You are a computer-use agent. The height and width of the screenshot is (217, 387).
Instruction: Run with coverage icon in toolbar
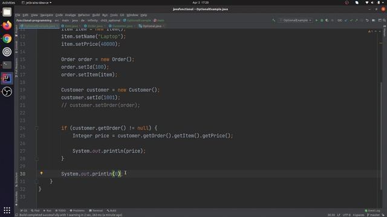(x=327, y=20)
